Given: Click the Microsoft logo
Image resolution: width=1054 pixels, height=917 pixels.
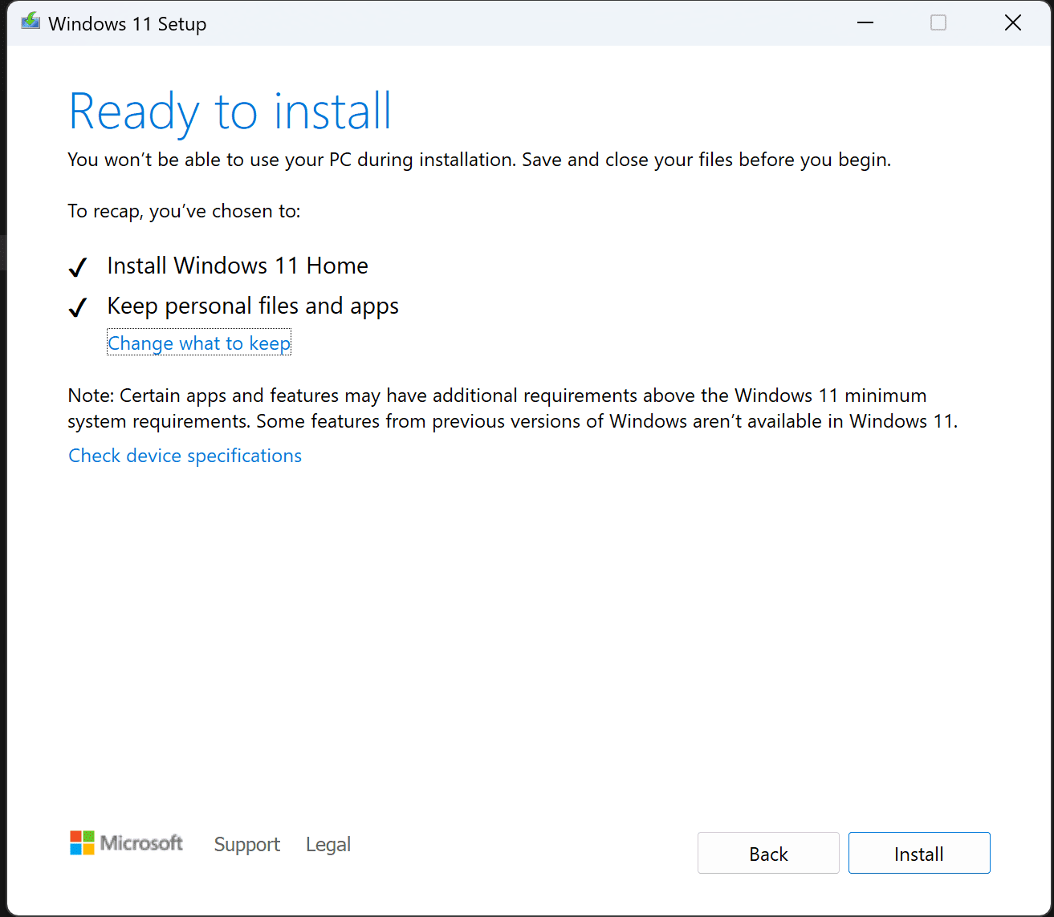Looking at the screenshot, I should pyautogui.click(x=127, y=843).
